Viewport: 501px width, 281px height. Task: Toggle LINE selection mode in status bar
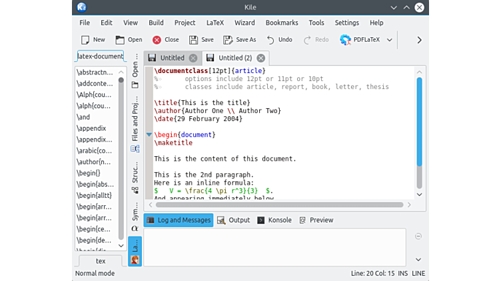coord(418,273)
